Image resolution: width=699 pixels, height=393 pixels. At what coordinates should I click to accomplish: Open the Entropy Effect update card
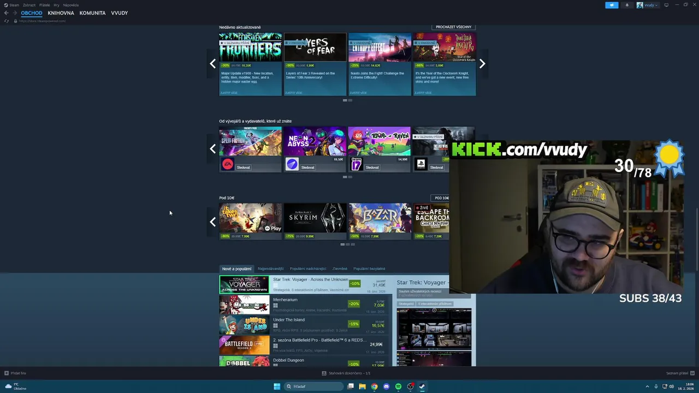pyautogui.click(x=380, y=64)
